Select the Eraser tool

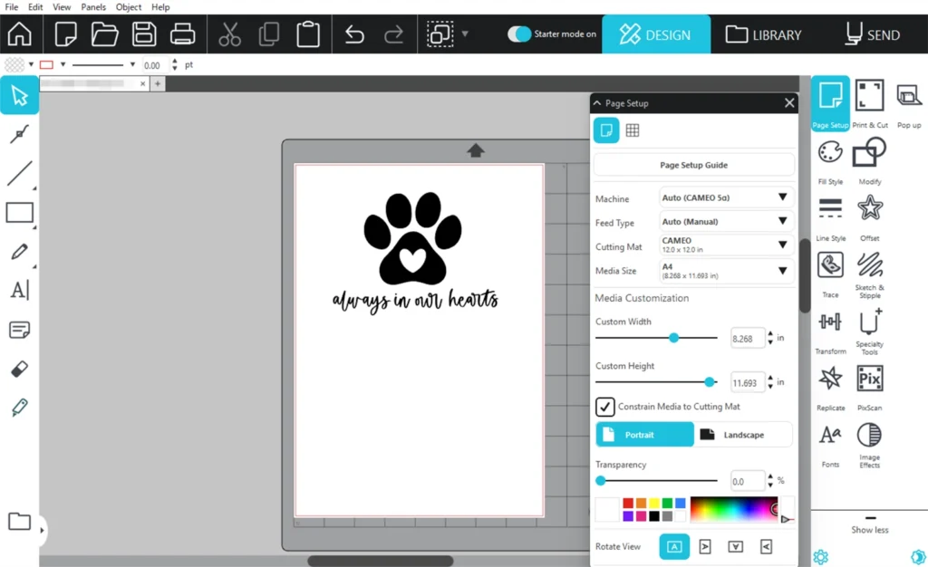19,369
